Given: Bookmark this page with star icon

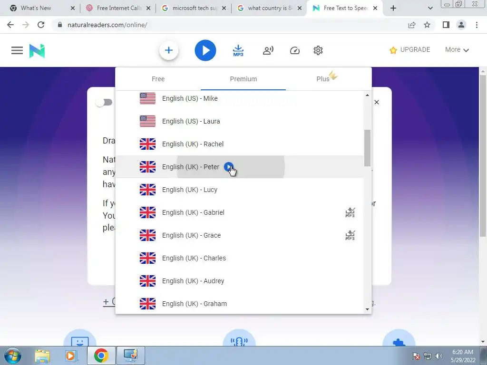Looking at the screenshot, I should tap(427, 25).
